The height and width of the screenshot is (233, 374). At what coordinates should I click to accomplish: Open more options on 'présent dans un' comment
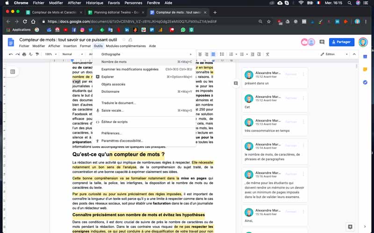click(x=303, y=74)
